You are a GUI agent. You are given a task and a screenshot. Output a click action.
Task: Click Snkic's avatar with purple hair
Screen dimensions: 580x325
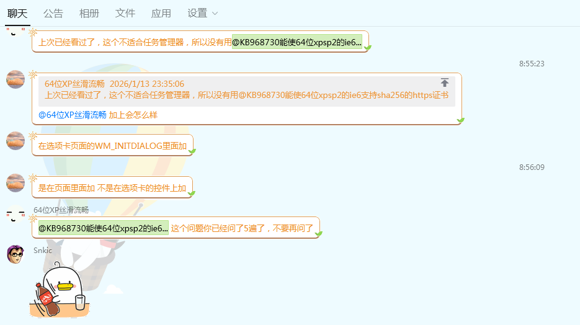pyautogui.click(x=16, y=254)
